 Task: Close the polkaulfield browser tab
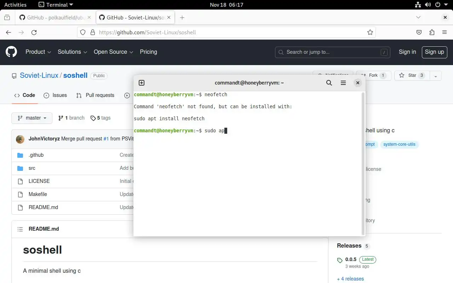(89, 17)
